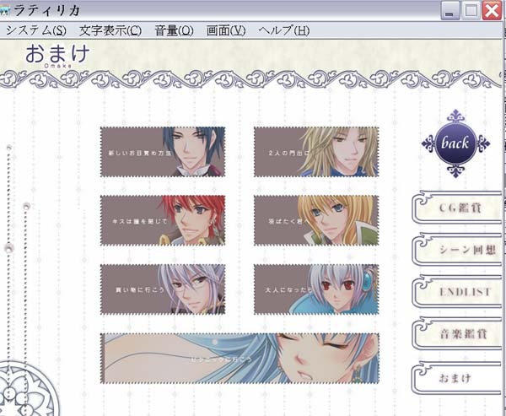Open the 2人の門出に bonus scenario

(x=316, y=152)
